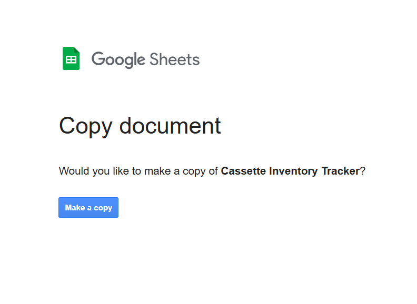Click the word "copy" on the blue button
Viewport: 417px width, 304px height.
[103, 208]
